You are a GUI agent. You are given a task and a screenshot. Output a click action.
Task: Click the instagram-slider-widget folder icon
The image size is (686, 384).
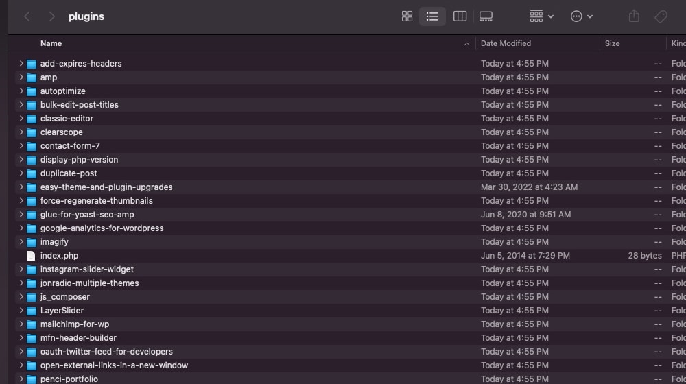(32, 269)
